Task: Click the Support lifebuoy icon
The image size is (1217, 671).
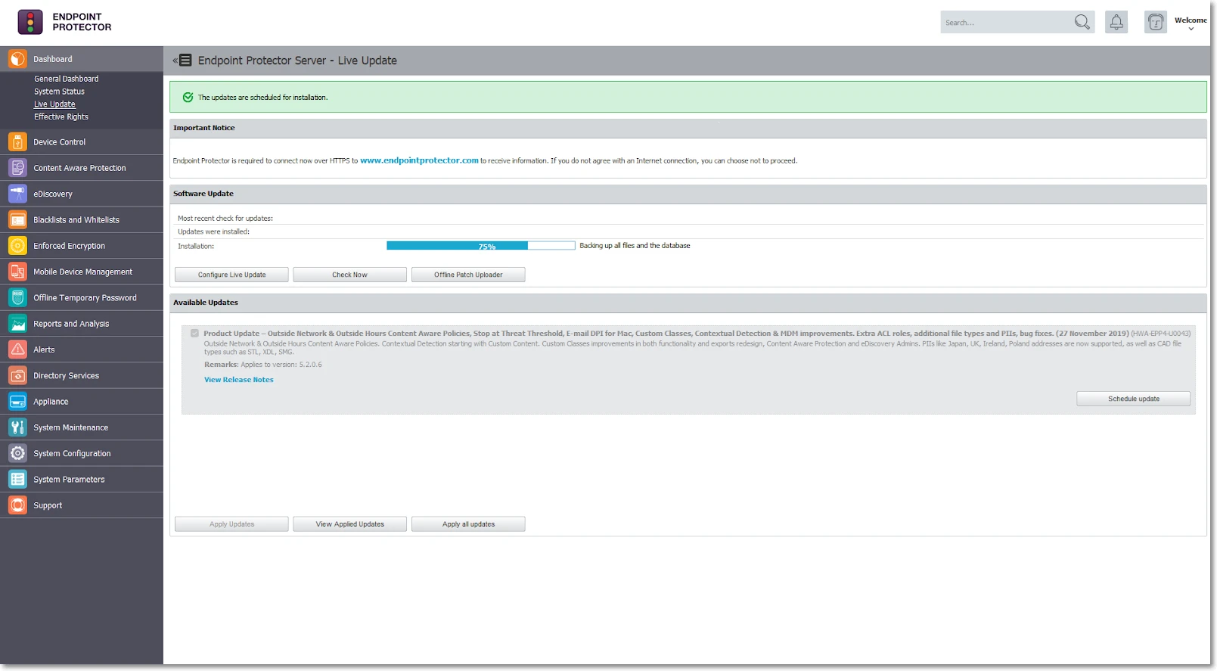Action: (17, 505)
